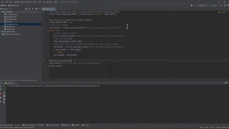The width and height of the screenshot is (229, 129).
Task: Open the user account dropdown icon
Action: point(192,5)
